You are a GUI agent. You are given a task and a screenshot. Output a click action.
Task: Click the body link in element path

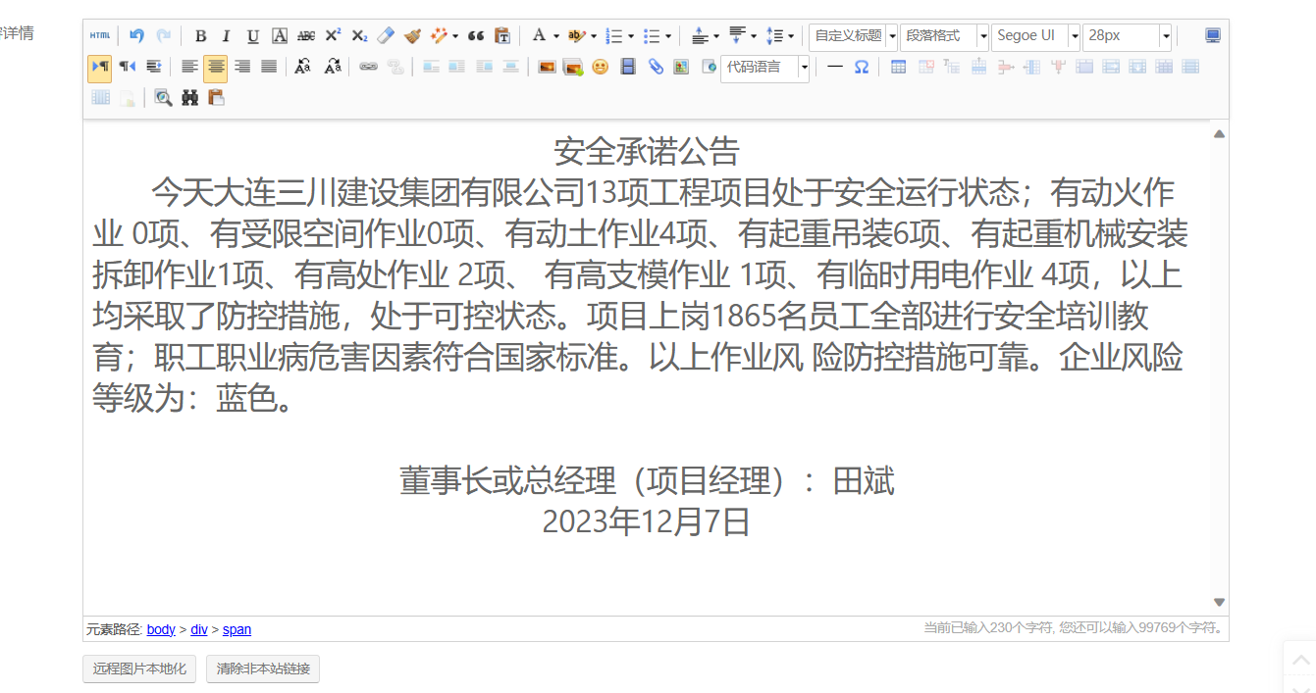tap(161, 630)
